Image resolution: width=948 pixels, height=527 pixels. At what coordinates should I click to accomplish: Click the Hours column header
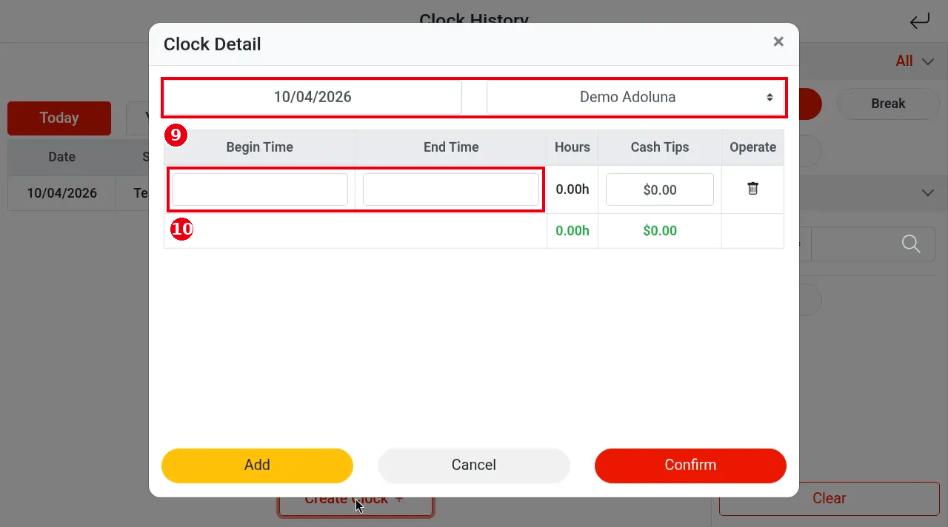573,147
